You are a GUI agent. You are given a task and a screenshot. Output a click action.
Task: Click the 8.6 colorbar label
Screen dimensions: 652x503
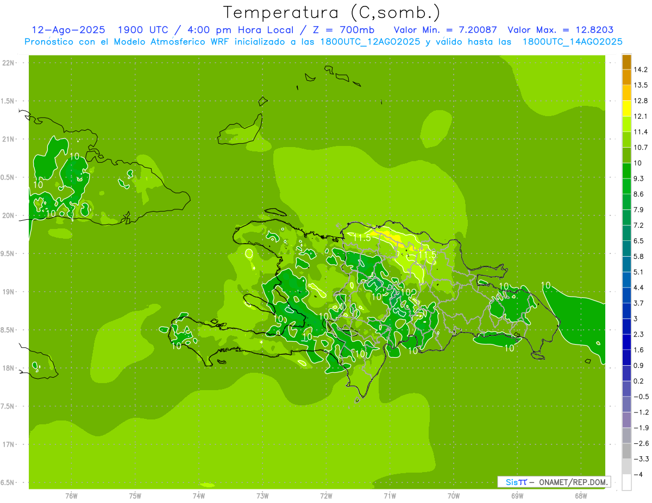(639, 194)
